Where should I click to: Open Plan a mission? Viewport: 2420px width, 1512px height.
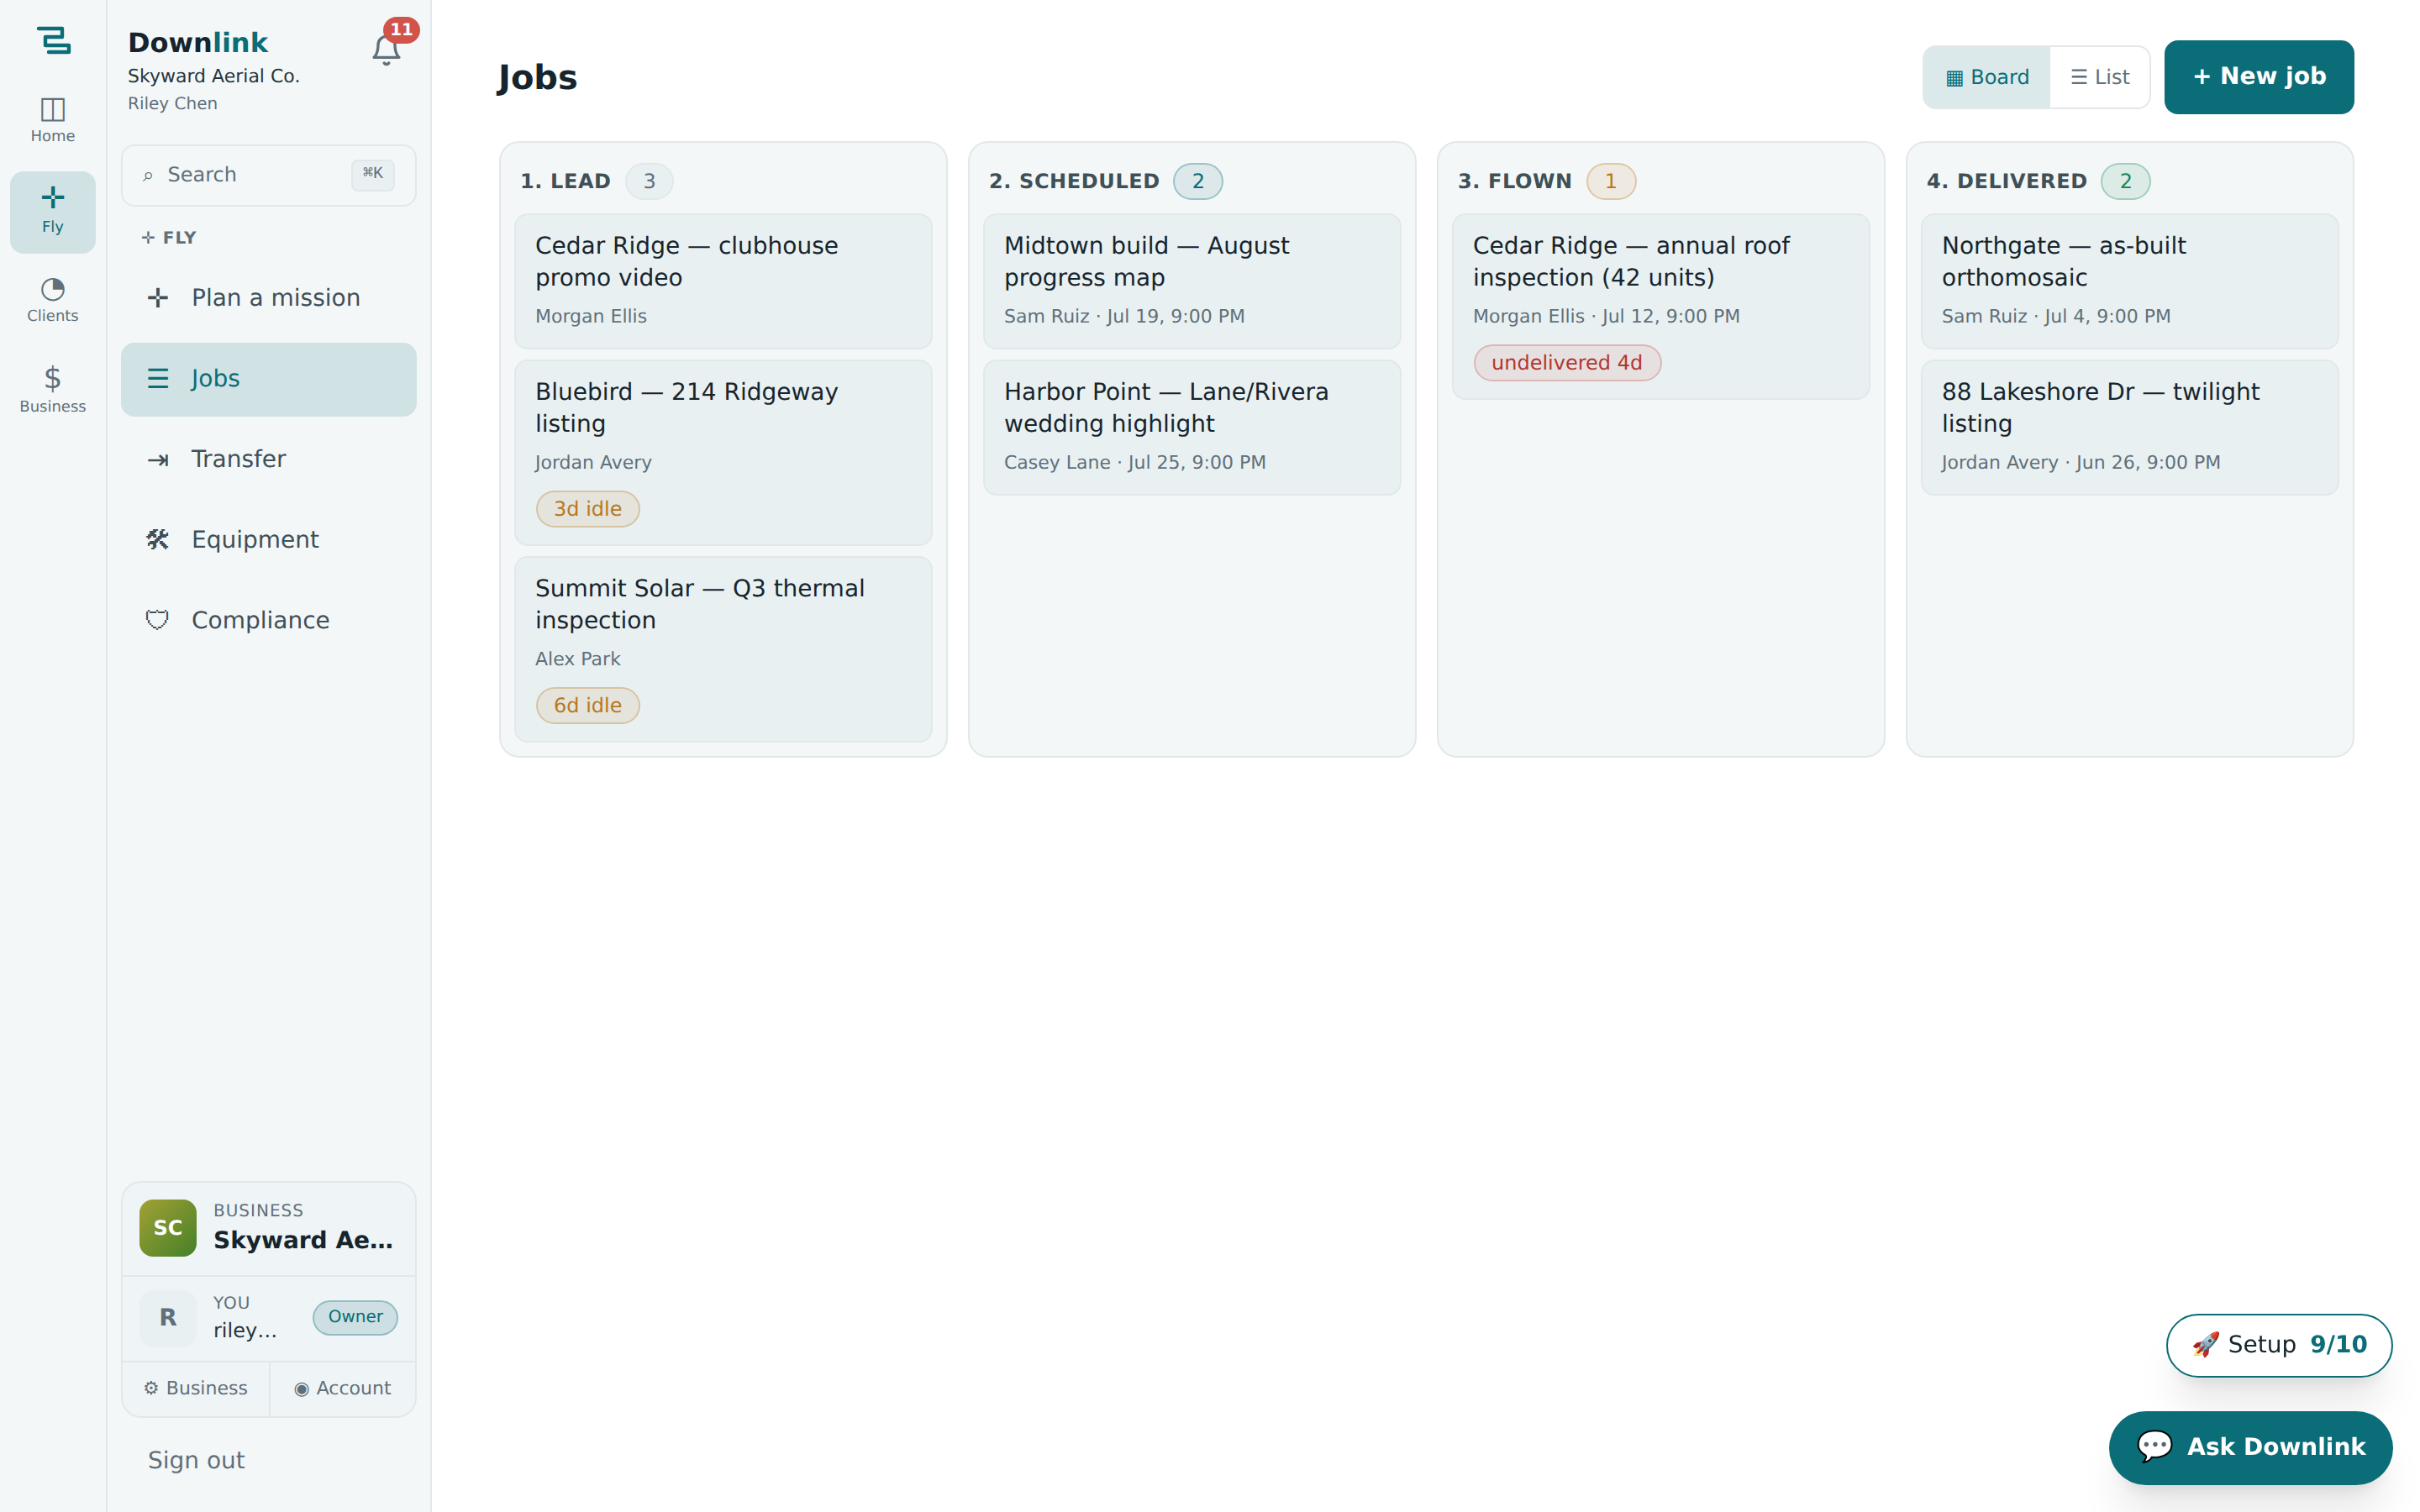[x=269, y=298]
